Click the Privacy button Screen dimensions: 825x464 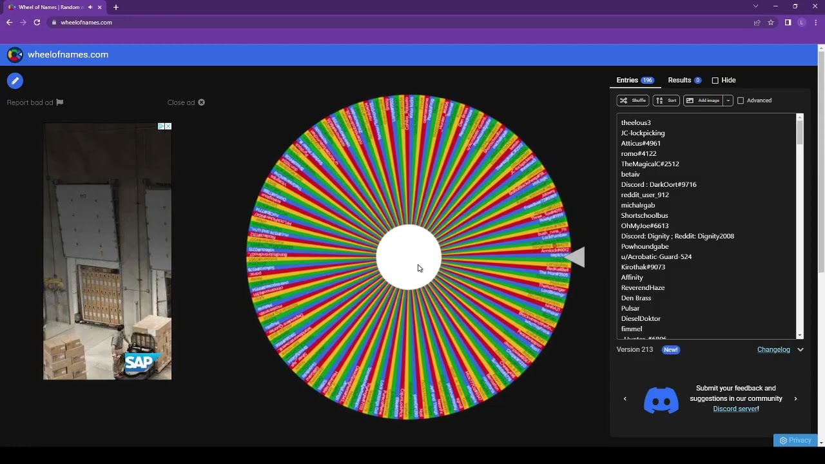pos(795,441)
